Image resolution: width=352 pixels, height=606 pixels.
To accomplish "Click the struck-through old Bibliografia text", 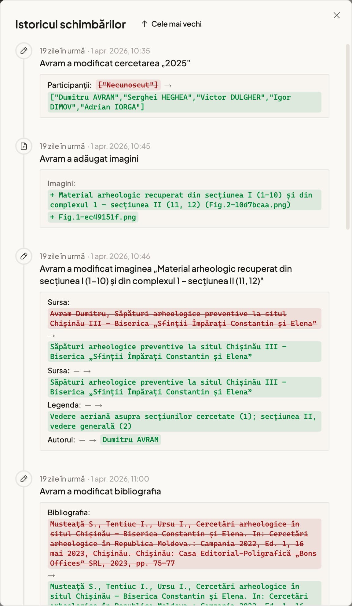I will (x=184, y=544).
